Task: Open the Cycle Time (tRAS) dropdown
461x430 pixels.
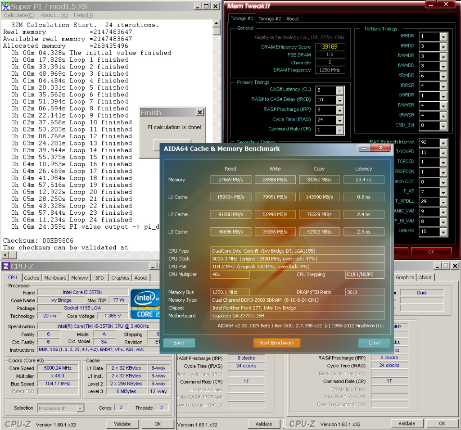Action: click(x=340, y=120)
